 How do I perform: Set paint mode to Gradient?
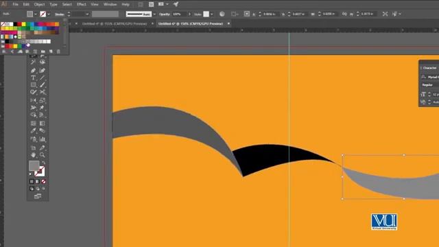click(38, 181)
